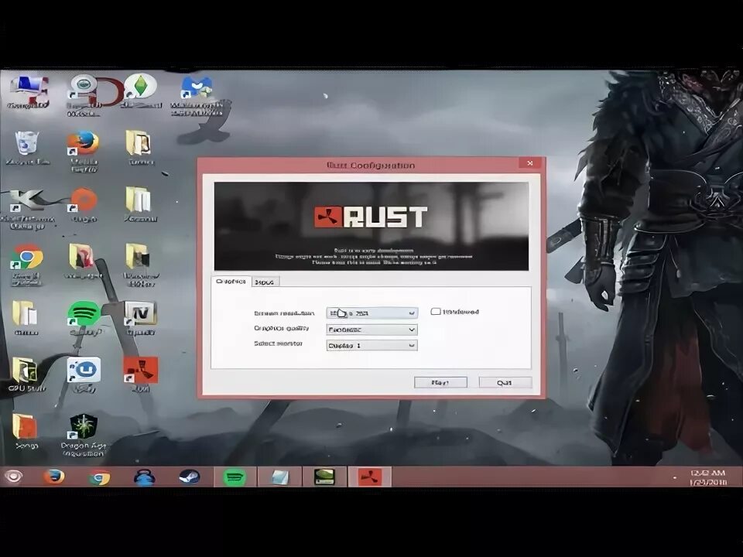Click the Rust taskbar icon

pos(370,477)
